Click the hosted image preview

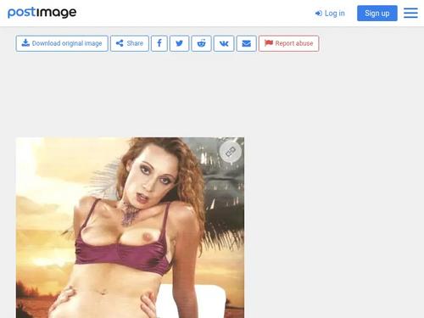click(130, 227)
